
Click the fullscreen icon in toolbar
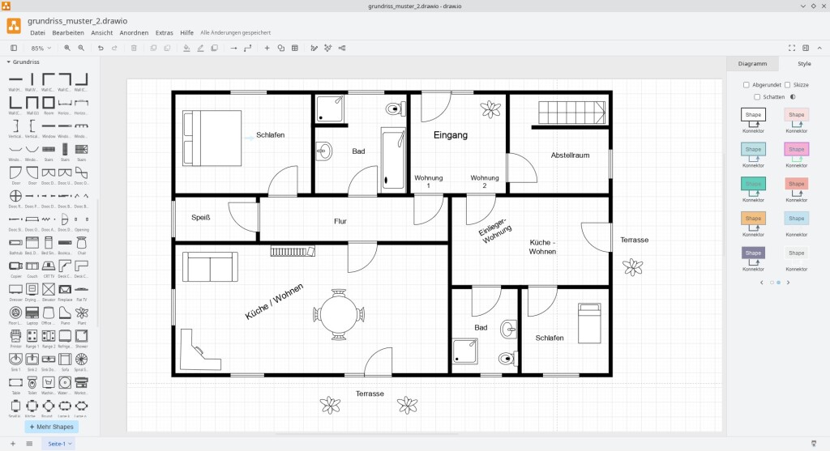coord(792,48)
